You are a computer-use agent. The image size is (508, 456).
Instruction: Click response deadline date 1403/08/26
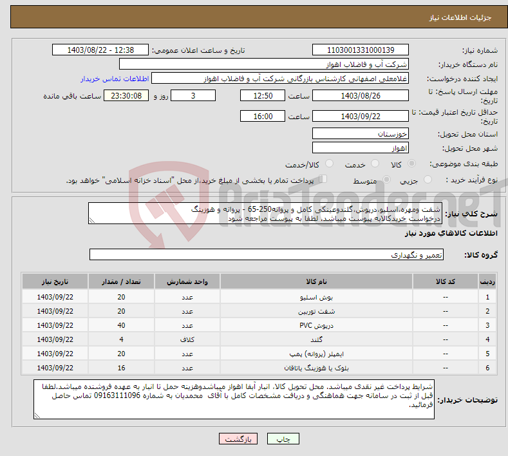[361, 95]
